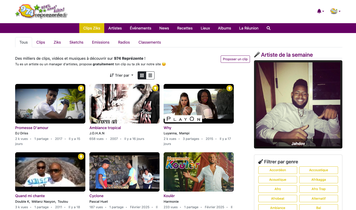The image size is (356, 210).
Task: Select the Classements tab
Action: click(x=149, y=42)
